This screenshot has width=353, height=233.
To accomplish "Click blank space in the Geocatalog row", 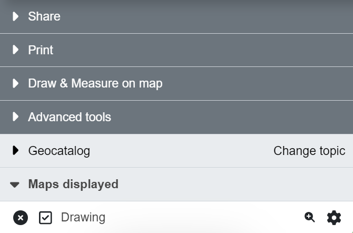I will coord(179,151).
